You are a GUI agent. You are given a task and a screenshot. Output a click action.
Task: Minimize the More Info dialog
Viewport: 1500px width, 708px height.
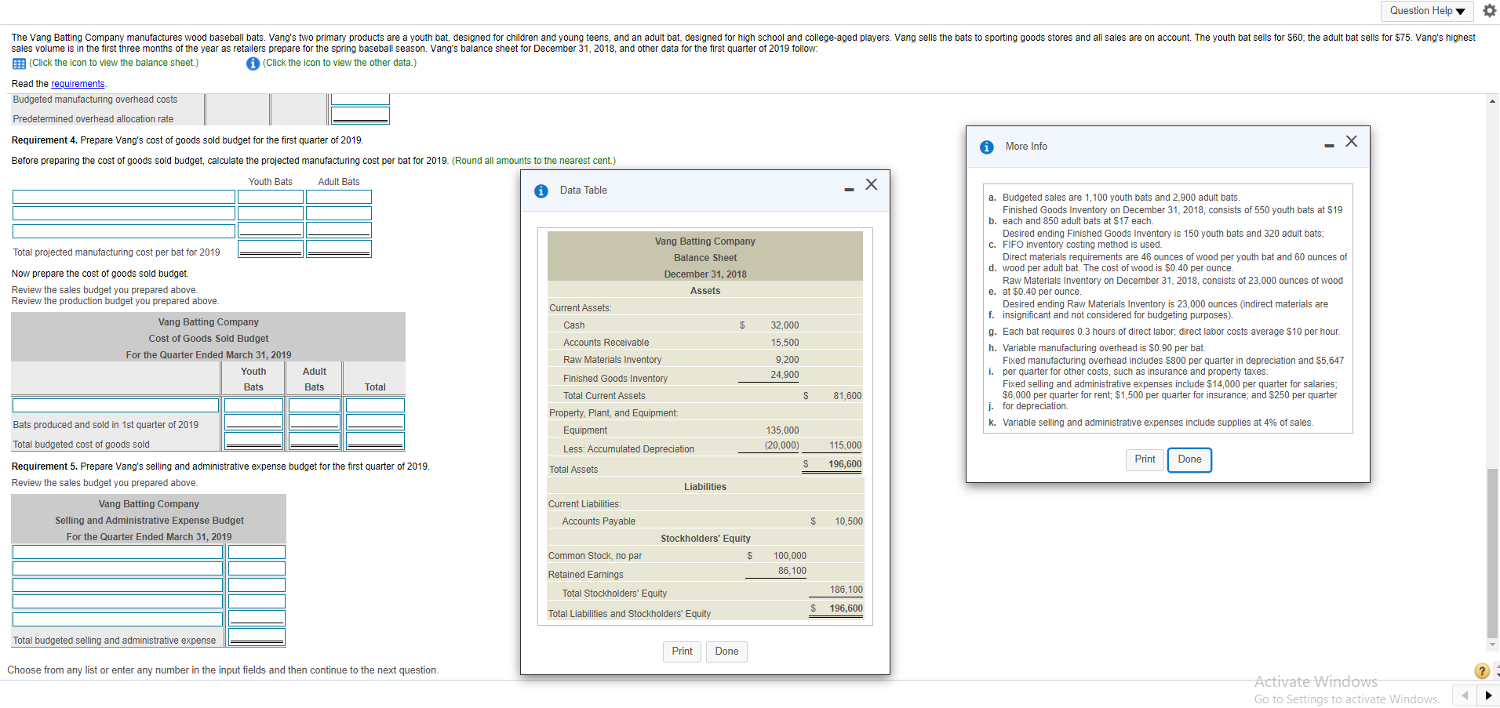point(1329,146)
